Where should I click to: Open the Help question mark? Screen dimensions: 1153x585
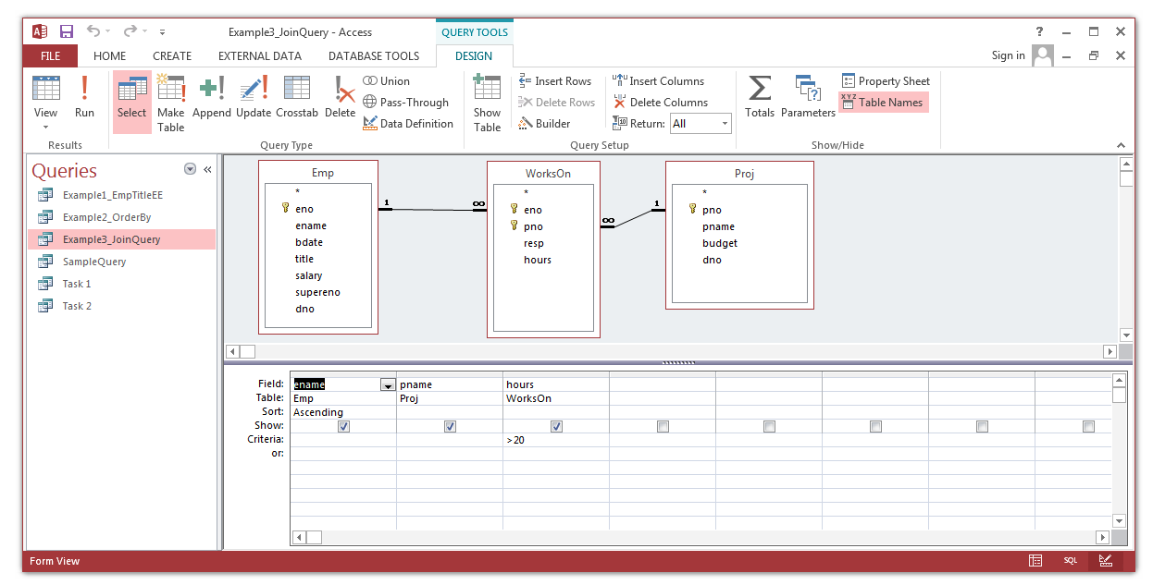1040,31
